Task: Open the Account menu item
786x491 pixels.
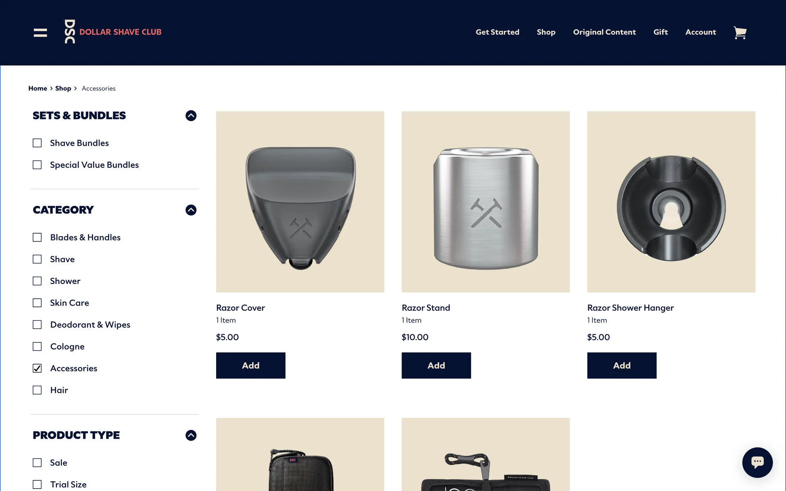Action: pyautogui.click(x=700, y=32)
